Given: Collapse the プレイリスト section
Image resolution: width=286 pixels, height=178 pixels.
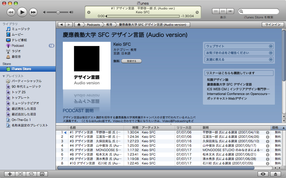Looking at the screenshot, I should click(4, 76).
